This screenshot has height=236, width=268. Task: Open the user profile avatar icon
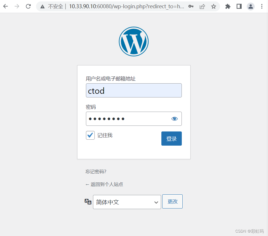[x=251, y=7]
